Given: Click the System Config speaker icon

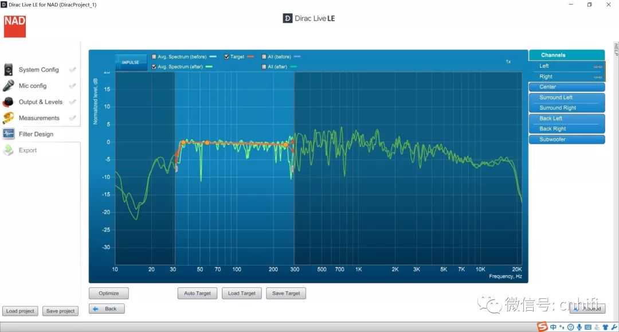Looking at the screenshot, I should coord(9,70).
